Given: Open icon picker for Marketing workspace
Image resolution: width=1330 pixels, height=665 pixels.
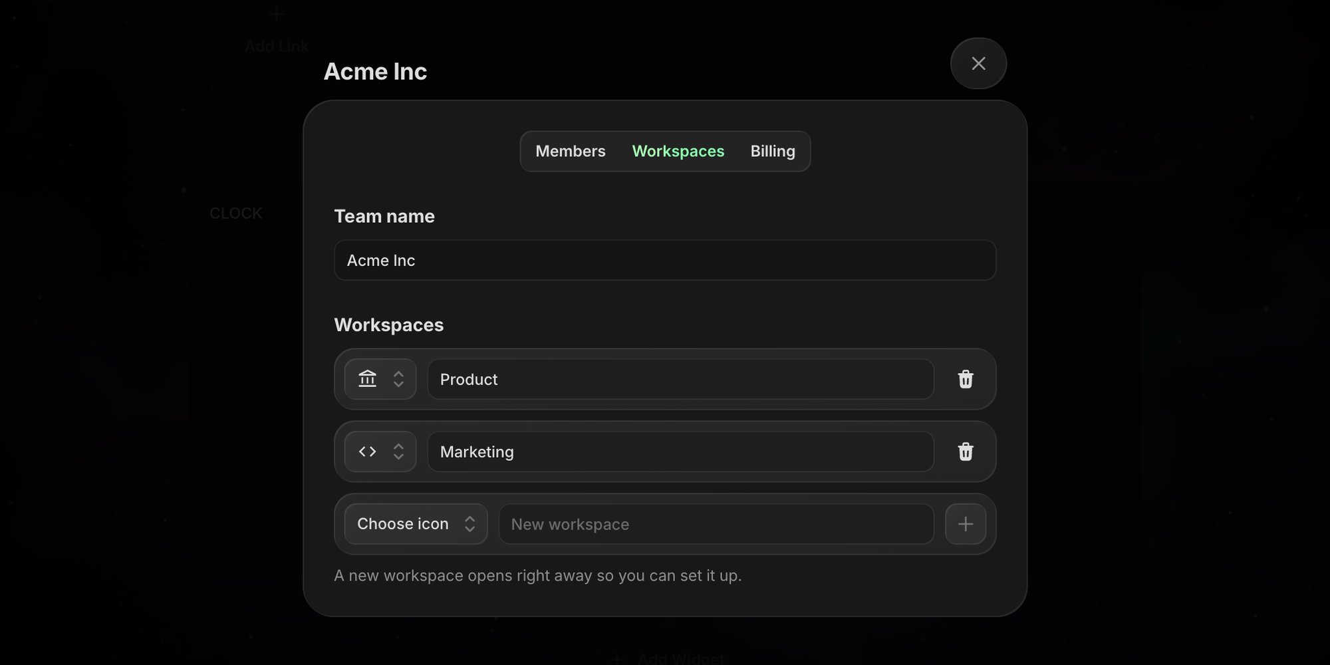Looking at the screenshot, I should 380,452.
